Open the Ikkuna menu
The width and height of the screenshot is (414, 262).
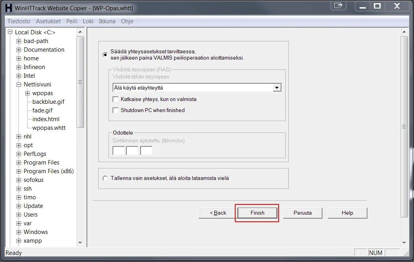pyautogui.click(x=107, y=21)
